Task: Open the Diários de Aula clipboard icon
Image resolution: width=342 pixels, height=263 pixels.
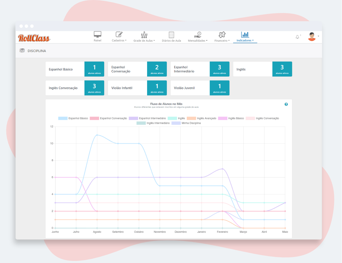Action: coord(172,35)
